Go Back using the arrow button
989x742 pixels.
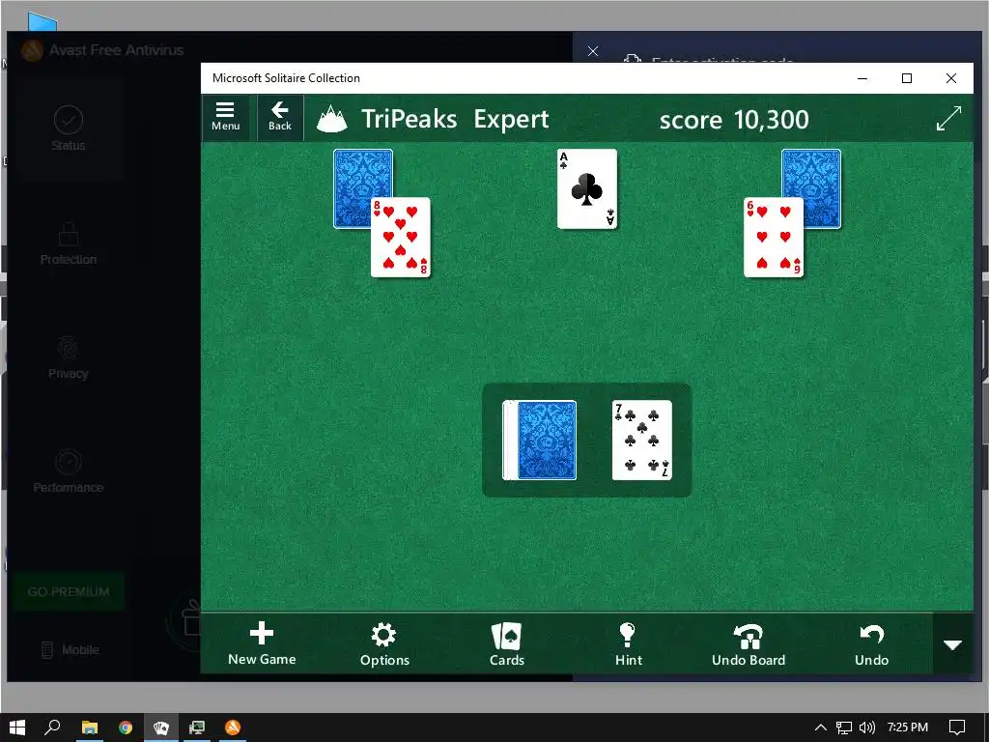[280, 117]
